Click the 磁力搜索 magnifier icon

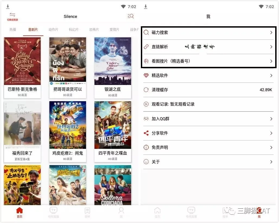tap(146, 32)
